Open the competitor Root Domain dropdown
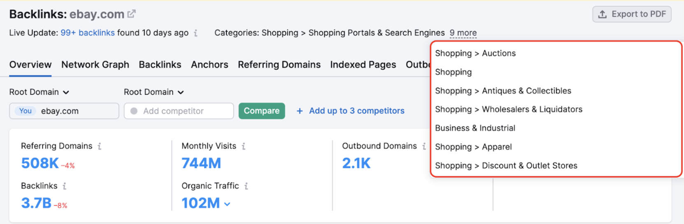The image size is (684, 224). 154,92
